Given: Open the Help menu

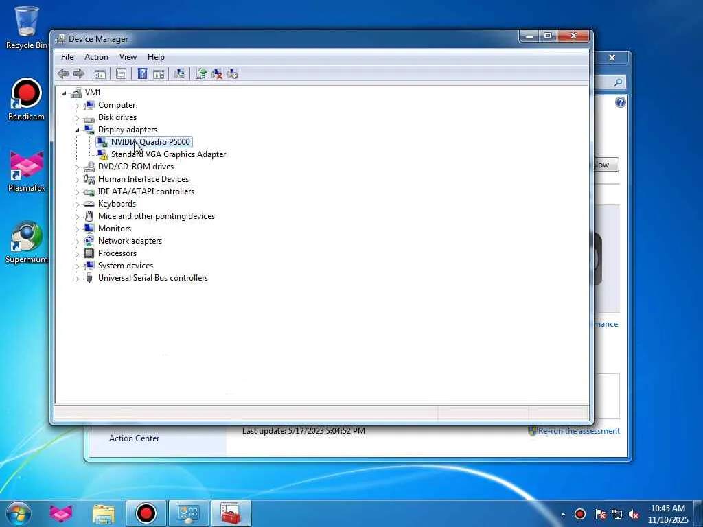Looking at the screenshot, I should point(156,57).
